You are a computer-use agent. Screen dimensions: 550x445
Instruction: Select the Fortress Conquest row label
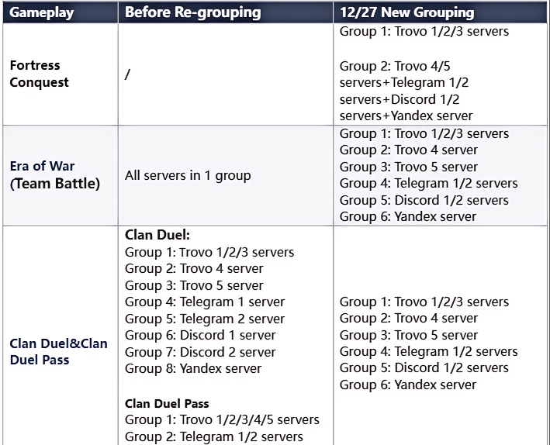tap(40, 74)
